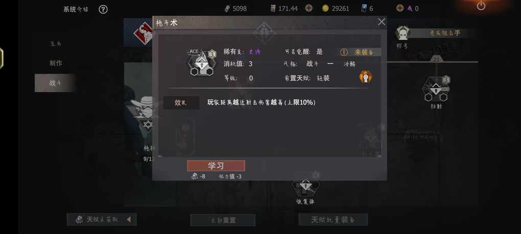Screen dimensions: 521x234
Task: Click the level 21 marker on progress line
Action: pos(436,59)
